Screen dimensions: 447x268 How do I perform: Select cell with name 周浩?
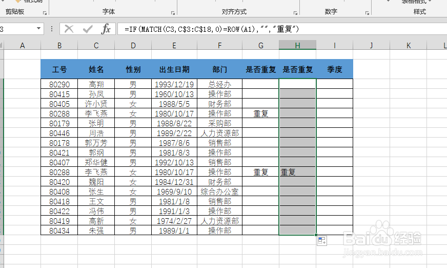96,133
